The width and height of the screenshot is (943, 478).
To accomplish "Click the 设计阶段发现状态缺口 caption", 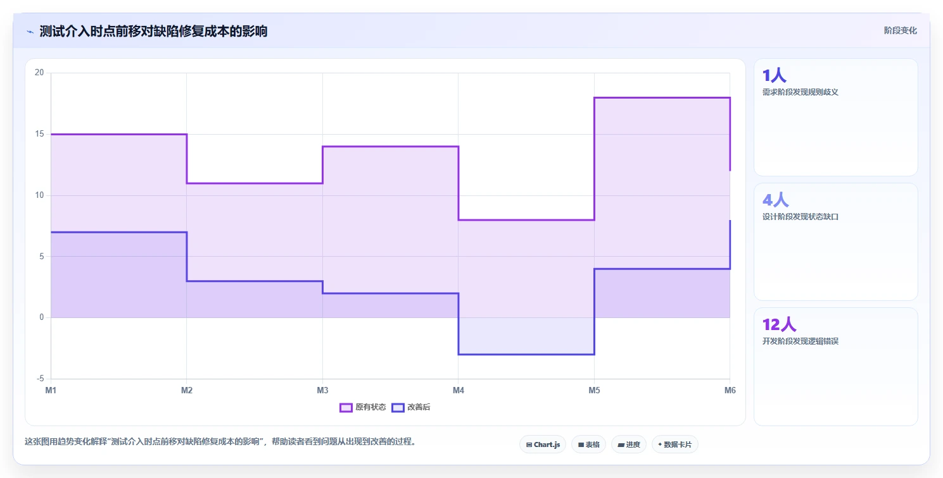I will 801,217.
